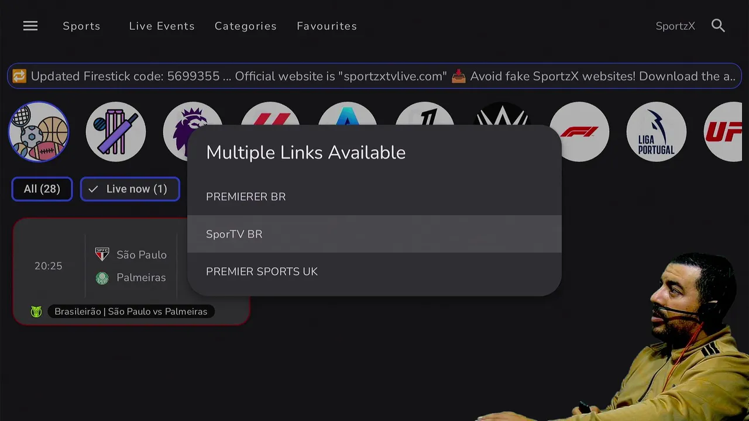Viewport: 749px width, 421px height.
Task: Toggle the Live now (1) filter chip
Action: [x=130, y=189]
